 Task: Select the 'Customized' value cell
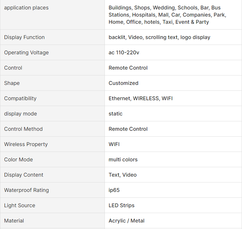pyautogui.click(x=123, y=83)
